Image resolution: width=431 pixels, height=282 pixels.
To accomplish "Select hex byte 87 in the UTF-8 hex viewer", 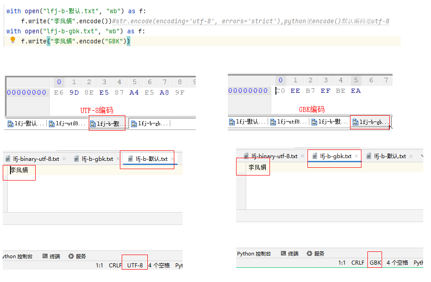I will click(119, 92).
